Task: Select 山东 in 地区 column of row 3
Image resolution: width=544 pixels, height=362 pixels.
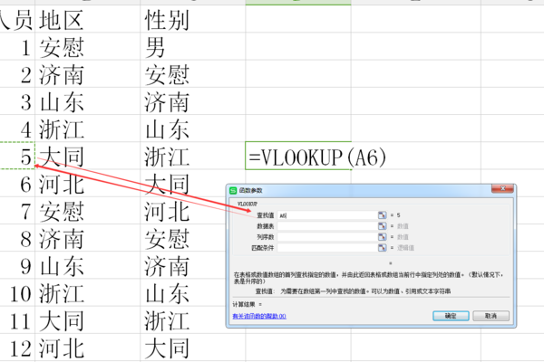Action: (87, 101)
